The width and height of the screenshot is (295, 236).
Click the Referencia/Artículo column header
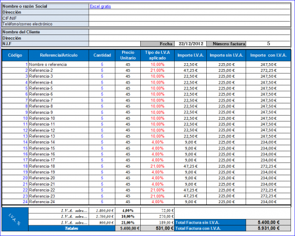pos(58,55)
